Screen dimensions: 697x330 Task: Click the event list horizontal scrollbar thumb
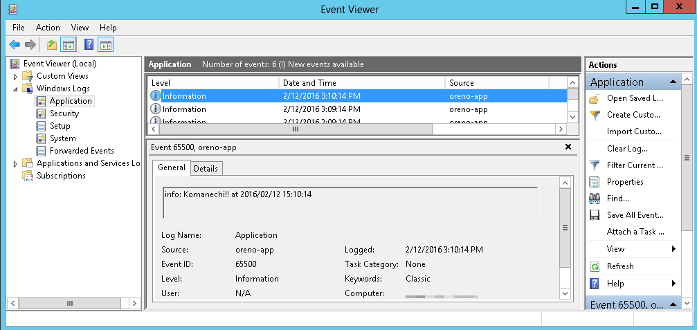(295, 129)
